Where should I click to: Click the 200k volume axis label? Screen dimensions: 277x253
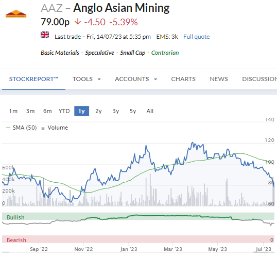click(x=8, y=191)
